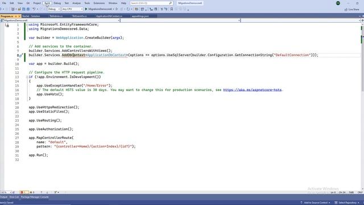Screen dimensions: 364x205
Task: Click the New Project toolbar icon
Action: (13, 9)
